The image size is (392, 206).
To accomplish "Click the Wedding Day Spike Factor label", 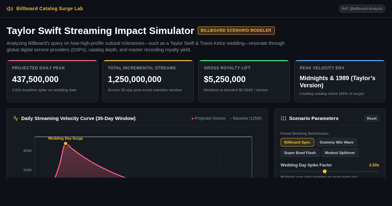I will click(x=306, y=165).
